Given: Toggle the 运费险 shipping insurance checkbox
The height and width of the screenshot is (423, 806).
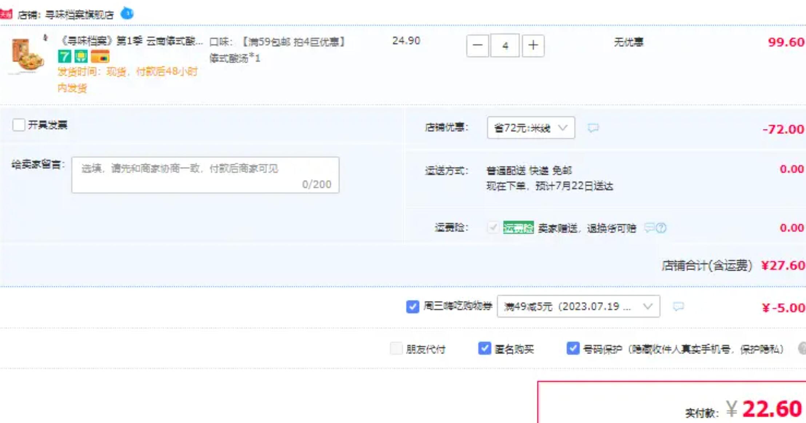Looking at the screenshot, I should 493,228.
